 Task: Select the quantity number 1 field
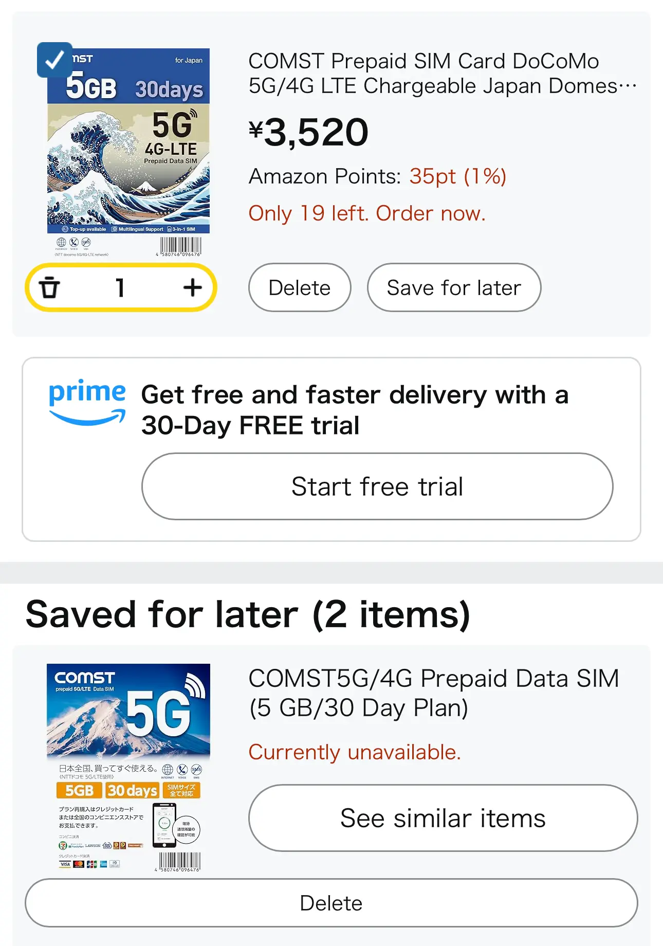click(x=120, y=287)
